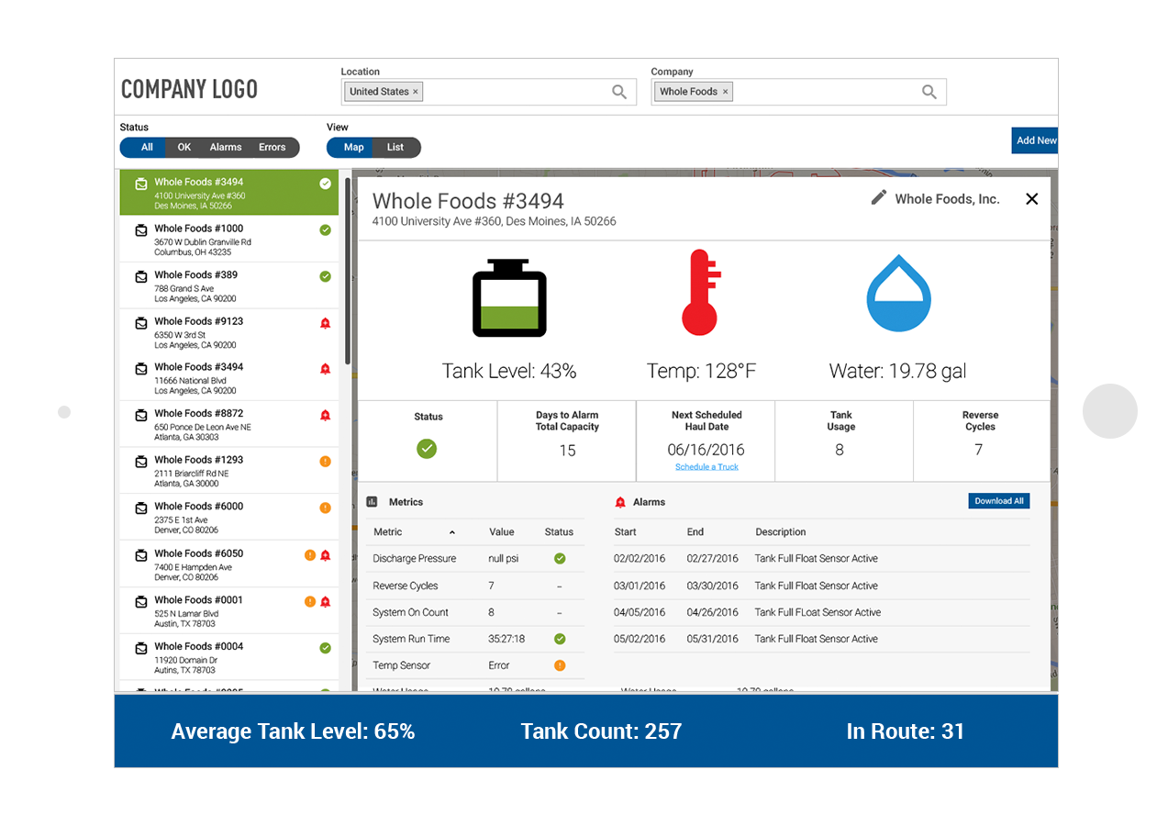Click the Download All button
The height and width of the screenshot is (826, 1168).
click(x=999, y=501)
